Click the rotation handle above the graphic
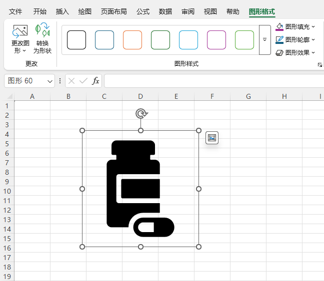The image size is (324, 281). pos(141,114)
